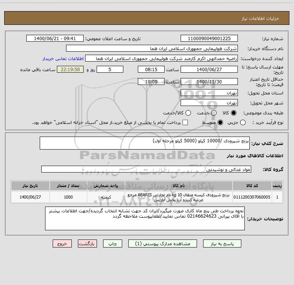Viewport: 294px width, 285px height.
Task: Click the شرح کلی نیاز text box
Action: coord(145,143)
